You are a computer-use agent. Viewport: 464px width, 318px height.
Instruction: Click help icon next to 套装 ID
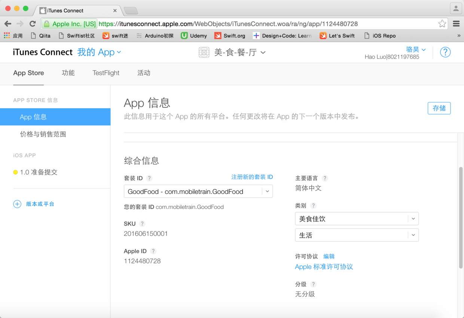(x=149, y=178)
